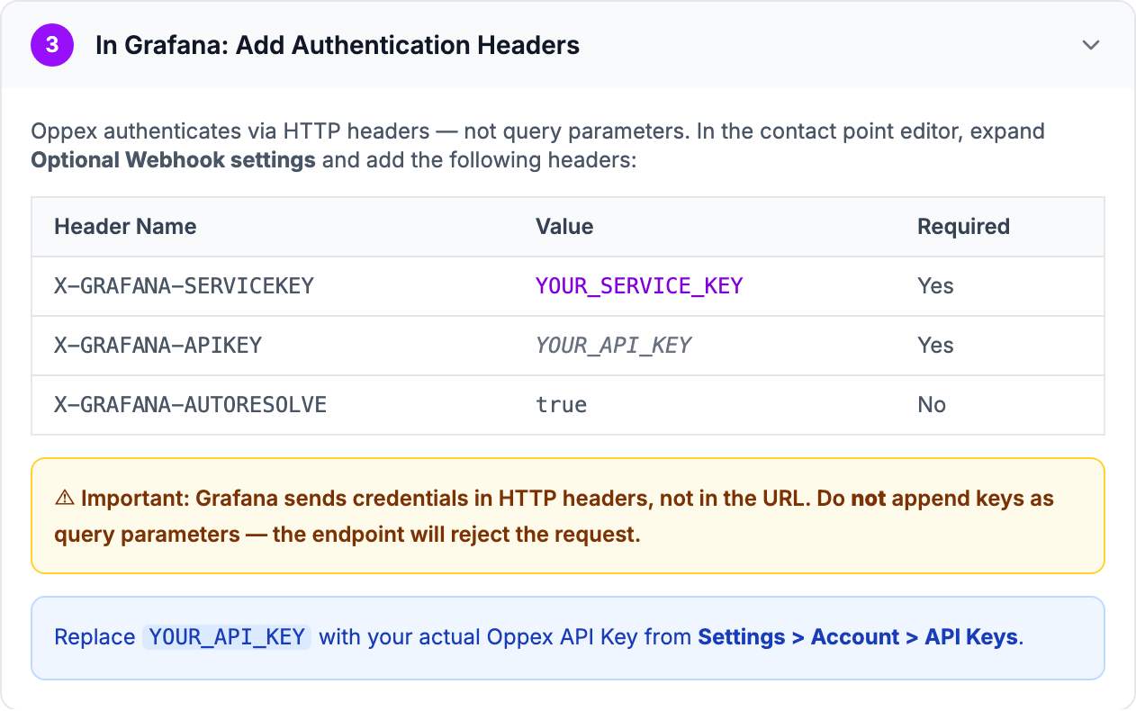Select the X-GRAFANA-SERVICEKEY header name

point(184,286)
